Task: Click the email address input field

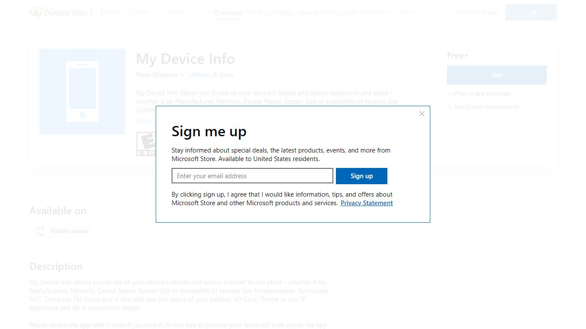Action: click(x=252, y=176)
